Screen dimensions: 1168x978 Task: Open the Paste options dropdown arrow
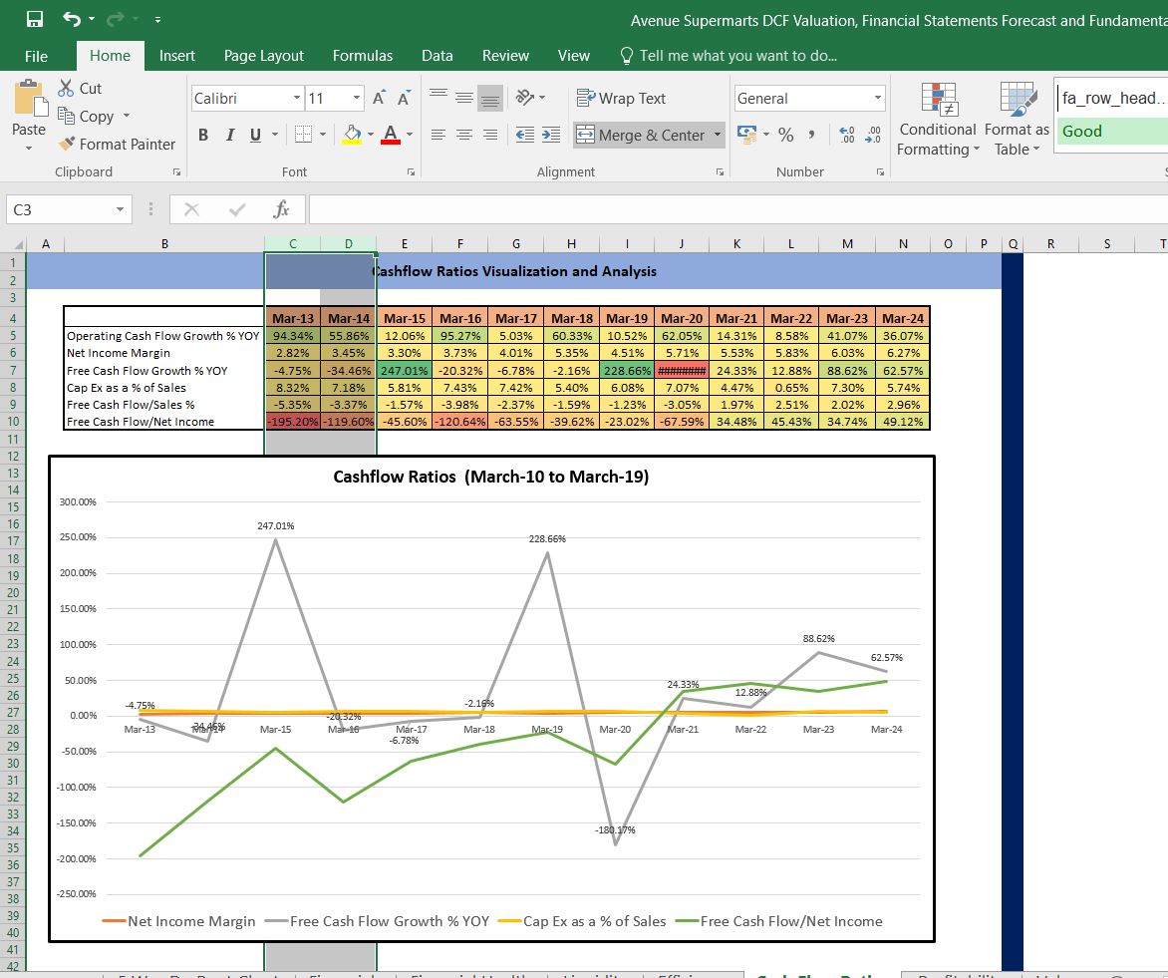point(29,149)
